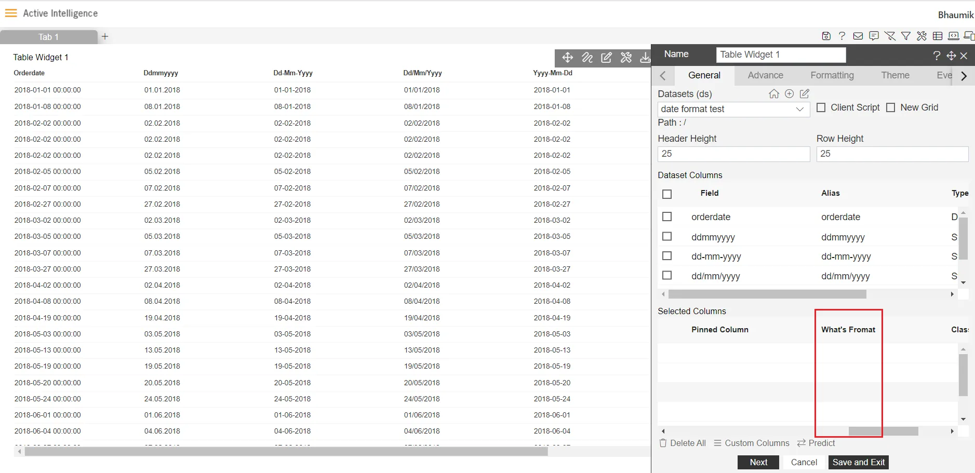Click the Custom Columns link
975x473 pixels.
[x=757, y=443]
